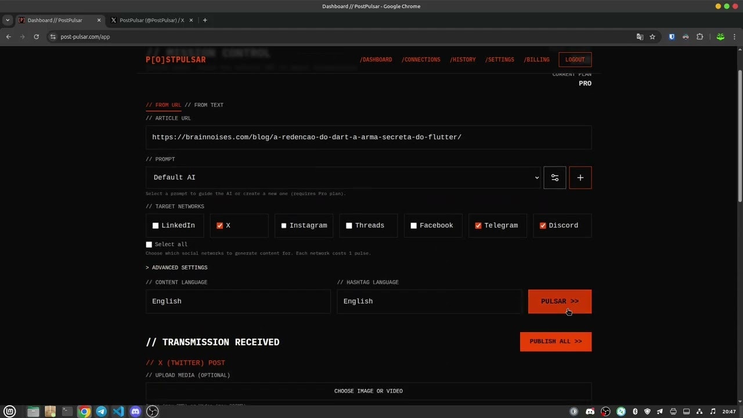This screenshot has width=743, height=418.
Task: Collapse the Advanced Settings section
Action: pyautogui.click(x=176, y=268)
